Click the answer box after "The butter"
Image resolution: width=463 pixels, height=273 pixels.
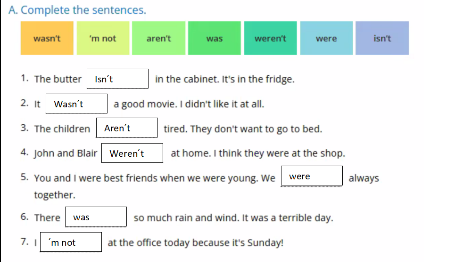tap(117, 79)
